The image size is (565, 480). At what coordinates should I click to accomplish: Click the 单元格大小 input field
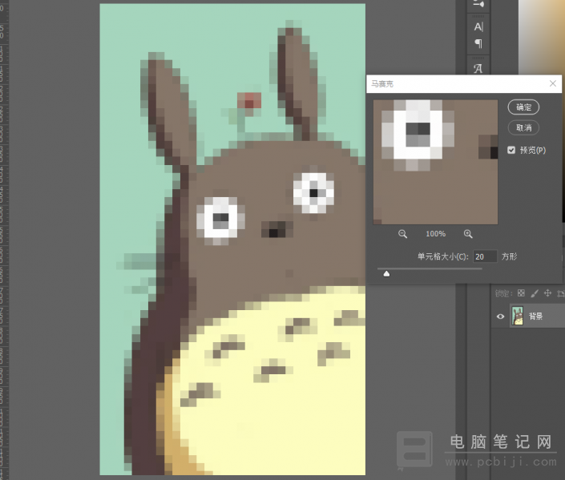coord(485,256)
